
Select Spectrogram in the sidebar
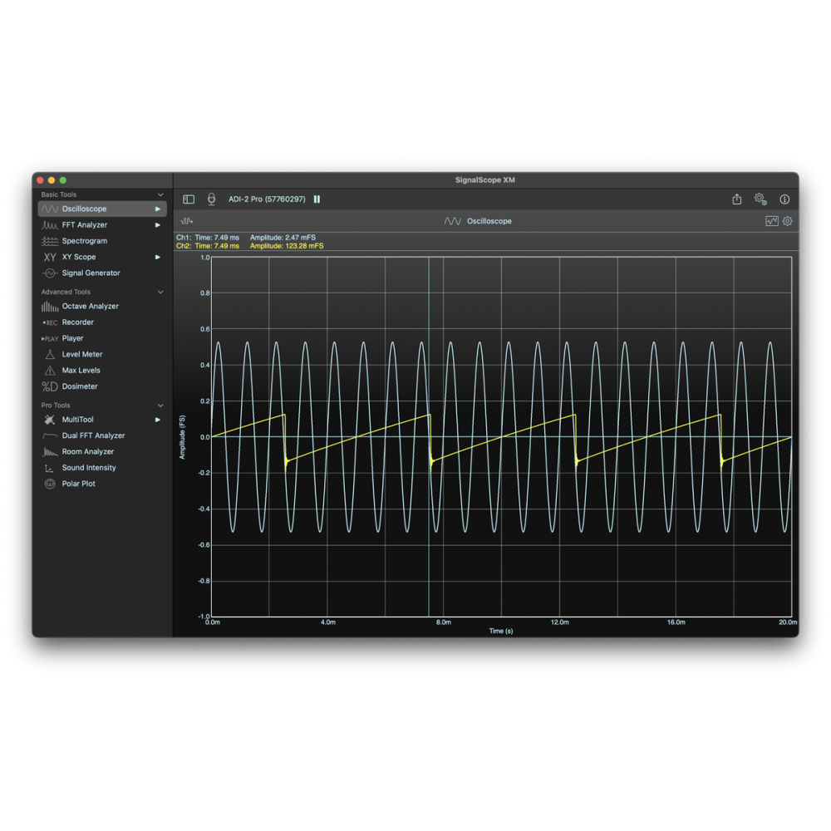click(x=84, y=241)
